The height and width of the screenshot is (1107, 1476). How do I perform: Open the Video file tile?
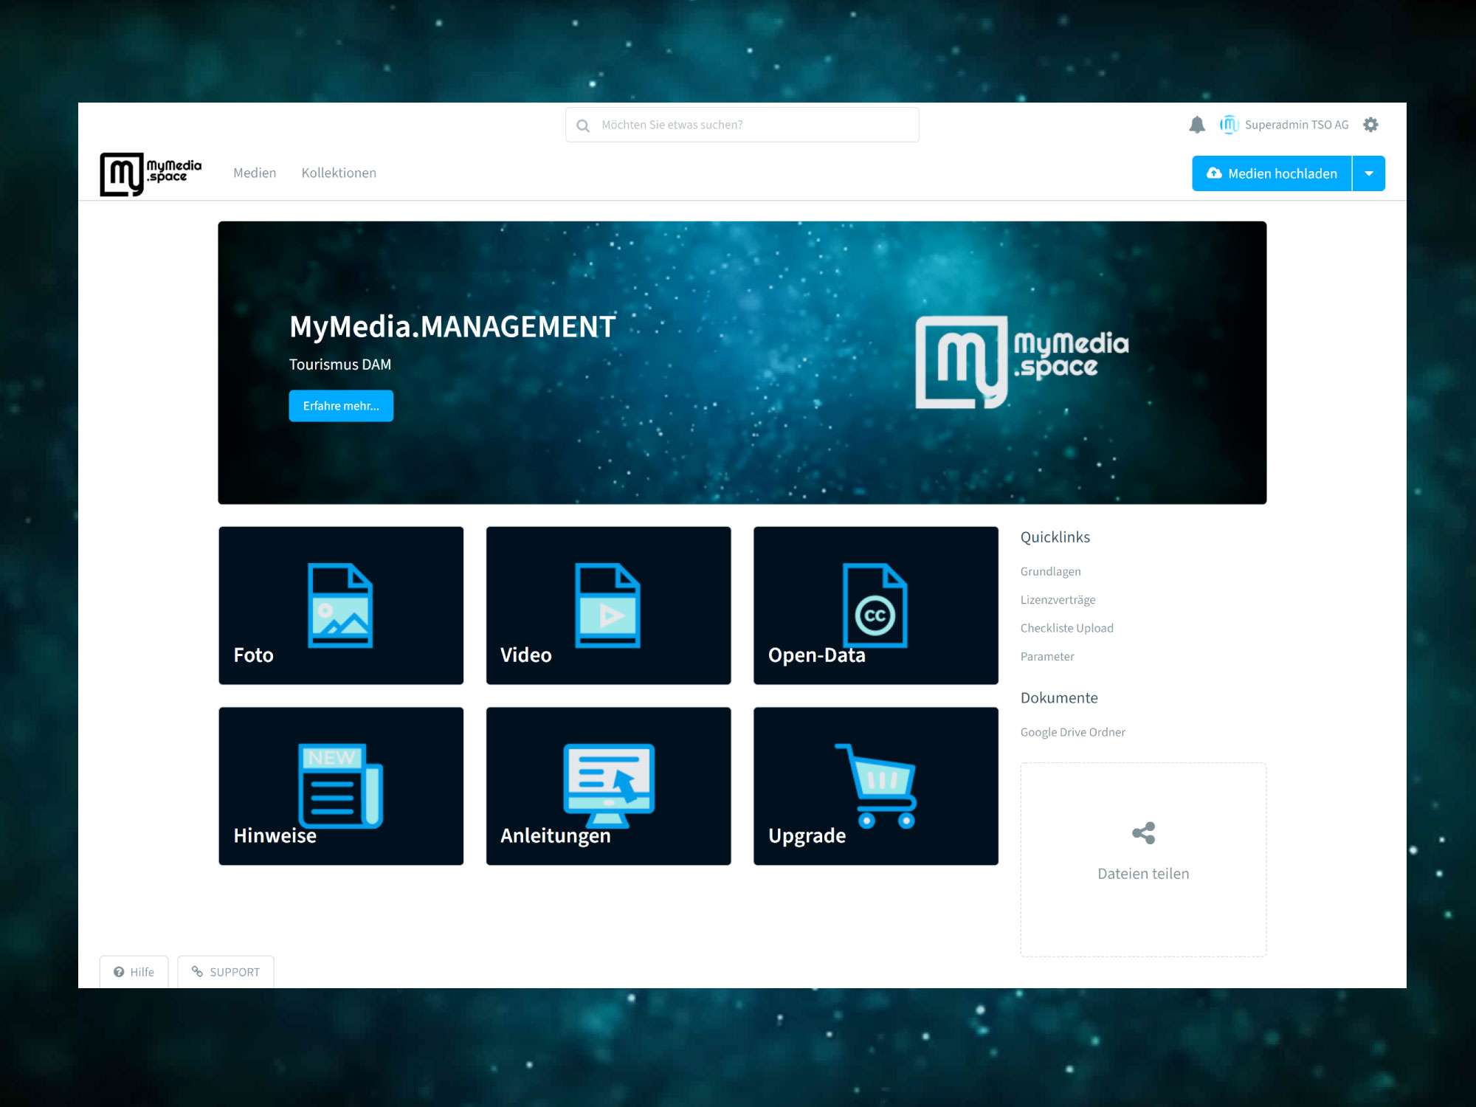pyautogui.click(x=608, y=605)
